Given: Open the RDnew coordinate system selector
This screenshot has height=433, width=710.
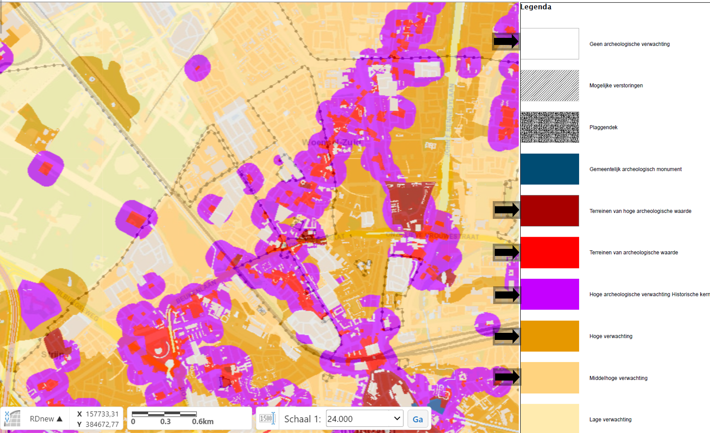Looking at the screenshot, I should pyautogui.click(x=46, y=419).
